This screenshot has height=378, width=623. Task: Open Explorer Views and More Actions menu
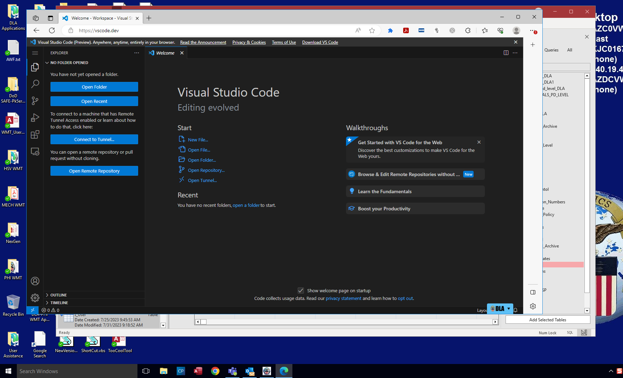point(136,53)
